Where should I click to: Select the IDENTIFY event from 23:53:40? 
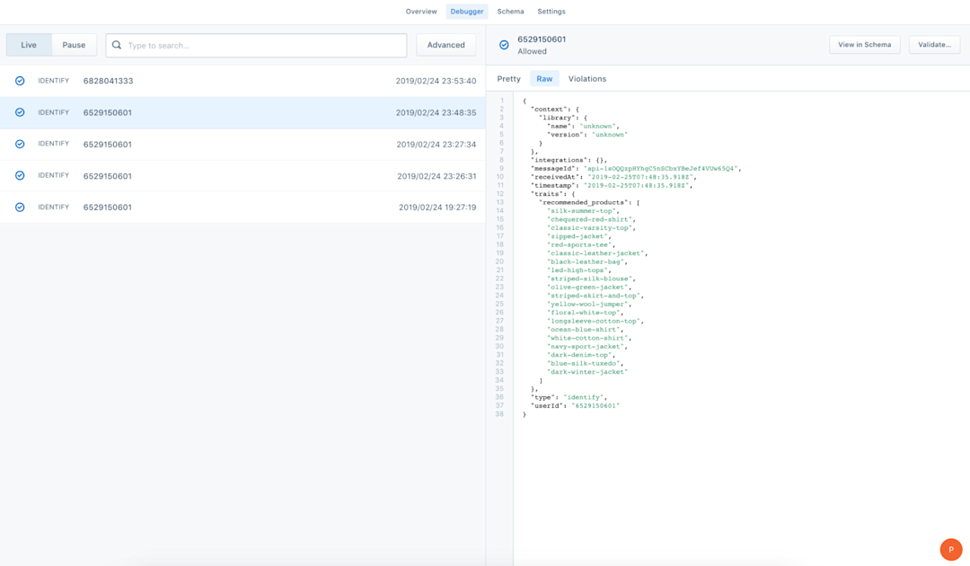pyautogui.click(x=242, y=81)
